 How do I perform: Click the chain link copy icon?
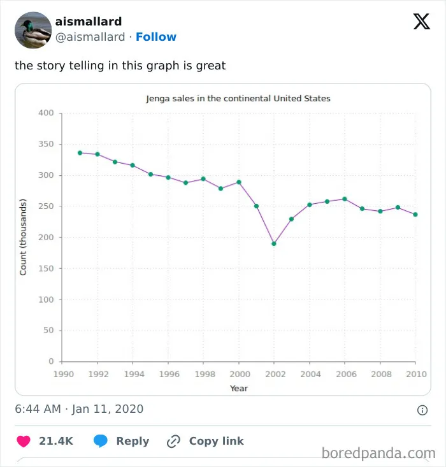click(173, 441)
